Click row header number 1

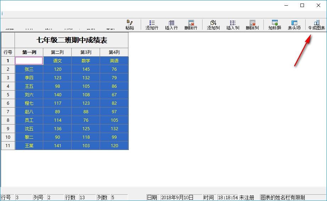click(x=8, y=61)
